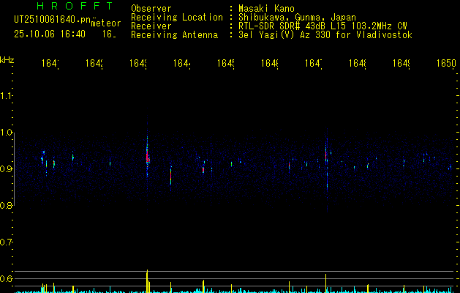Click the brightest red meteor echo in spectrogram
Image resolution: width=460 pixels, height=293 pixels.
[147, 156]
